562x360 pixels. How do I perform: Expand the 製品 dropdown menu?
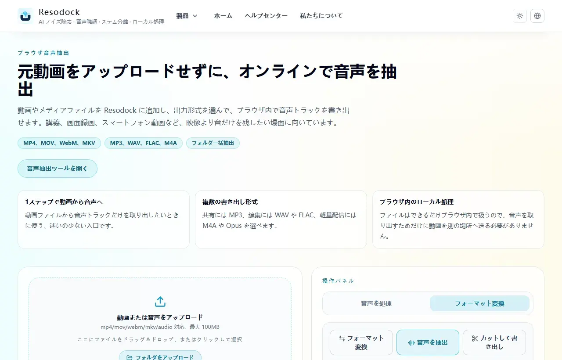click(x=187, y=16)
